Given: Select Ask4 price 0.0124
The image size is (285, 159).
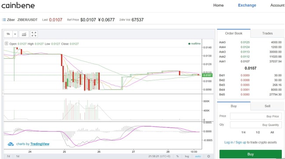Looking at the screenshot, I should click(245, 47).
